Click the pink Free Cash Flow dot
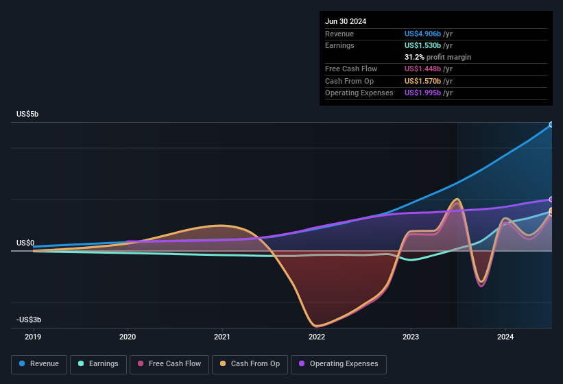Image resolution: width=563 pixels, height=384 pixels. [x=141, y=363]
